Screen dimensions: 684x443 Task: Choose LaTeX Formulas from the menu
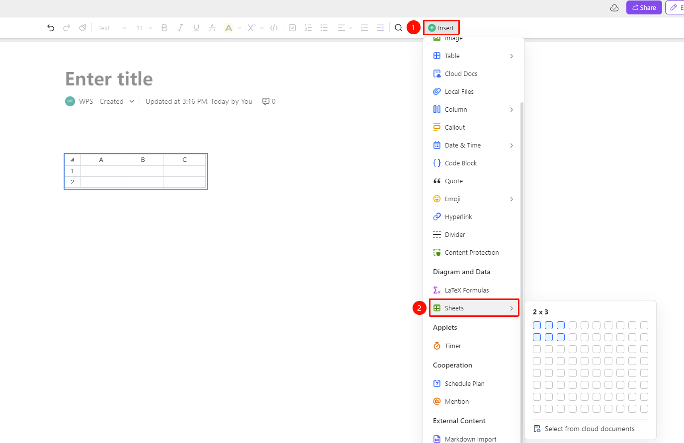click(474, 291)
